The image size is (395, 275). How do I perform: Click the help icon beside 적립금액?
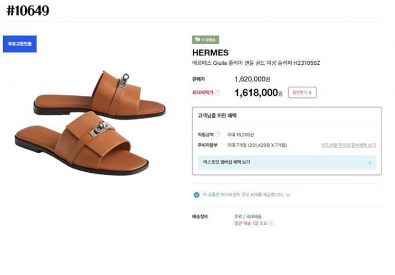pos(218,134)
